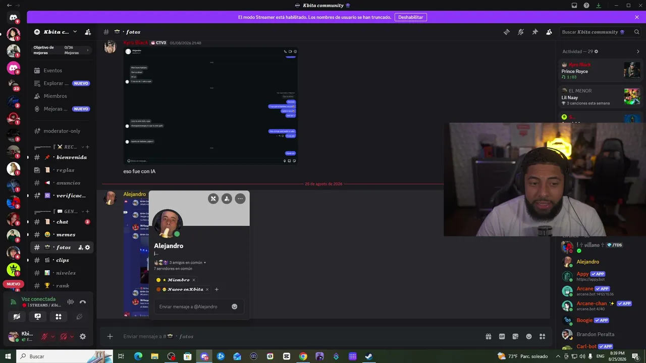This screenshot has width=646, height=363.
Task: Open the GIF picker
Action: (502, 336)
